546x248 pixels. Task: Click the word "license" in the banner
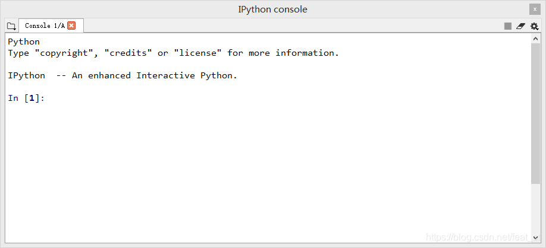[197, 53]
